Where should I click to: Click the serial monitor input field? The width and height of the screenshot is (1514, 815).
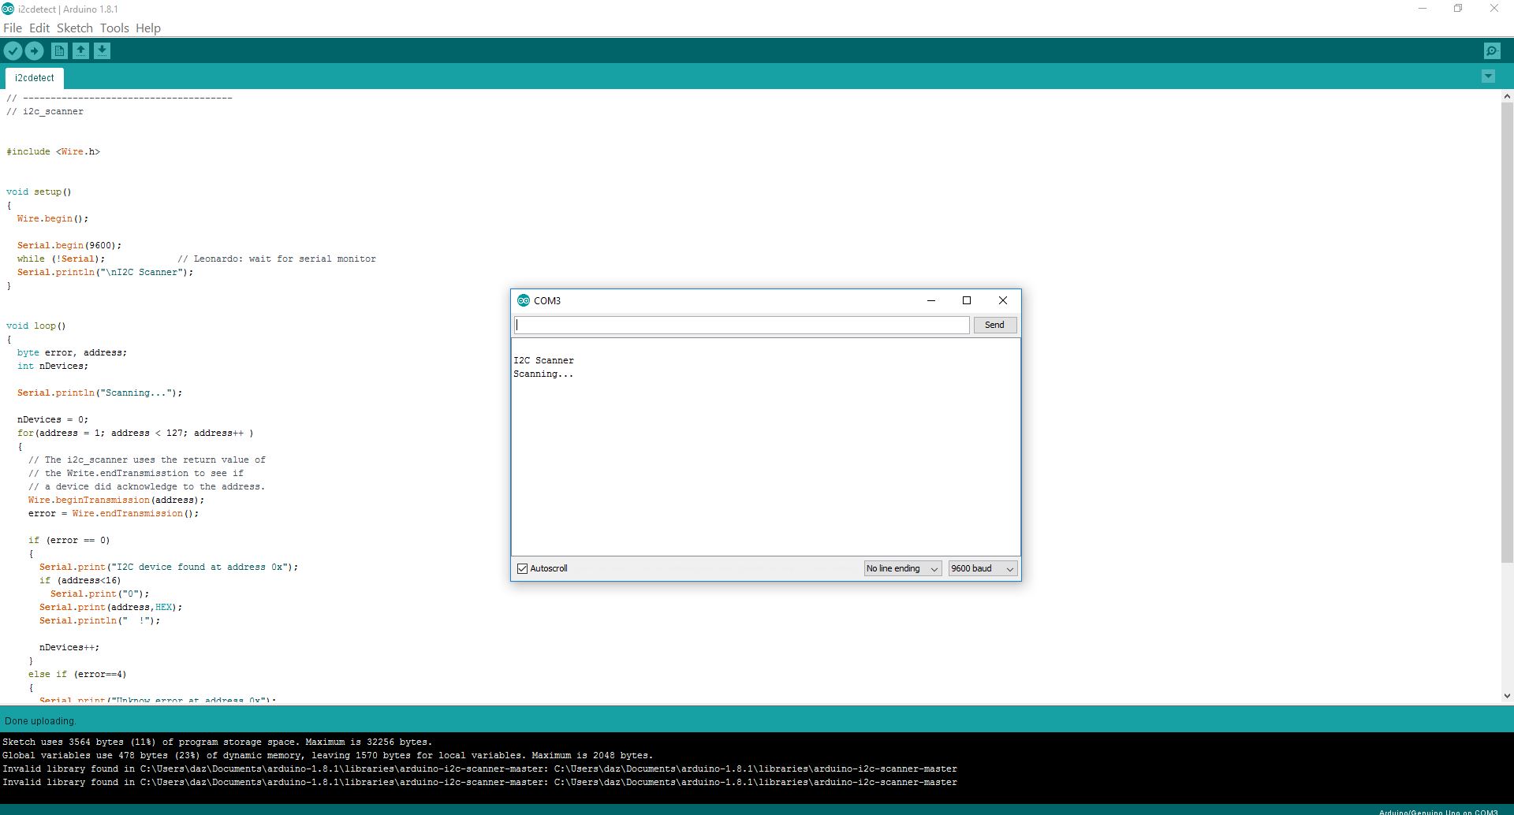coord(741,325)
